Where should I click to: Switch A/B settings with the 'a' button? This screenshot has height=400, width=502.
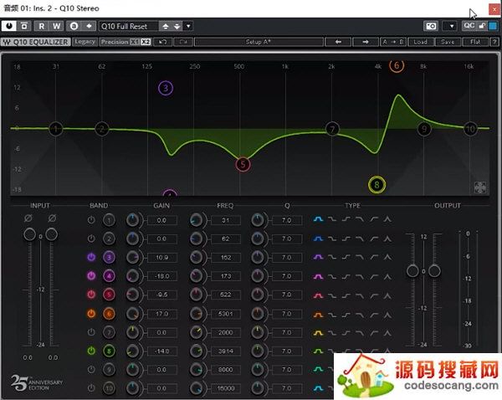point(74,26)
